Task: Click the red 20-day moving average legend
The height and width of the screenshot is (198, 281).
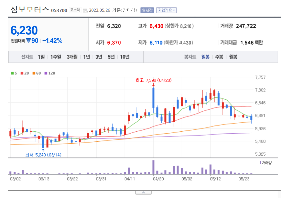Action: coord(25,73)
